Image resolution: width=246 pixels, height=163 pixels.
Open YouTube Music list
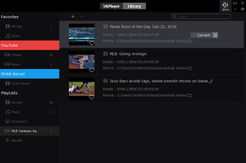tap(30, 64)
